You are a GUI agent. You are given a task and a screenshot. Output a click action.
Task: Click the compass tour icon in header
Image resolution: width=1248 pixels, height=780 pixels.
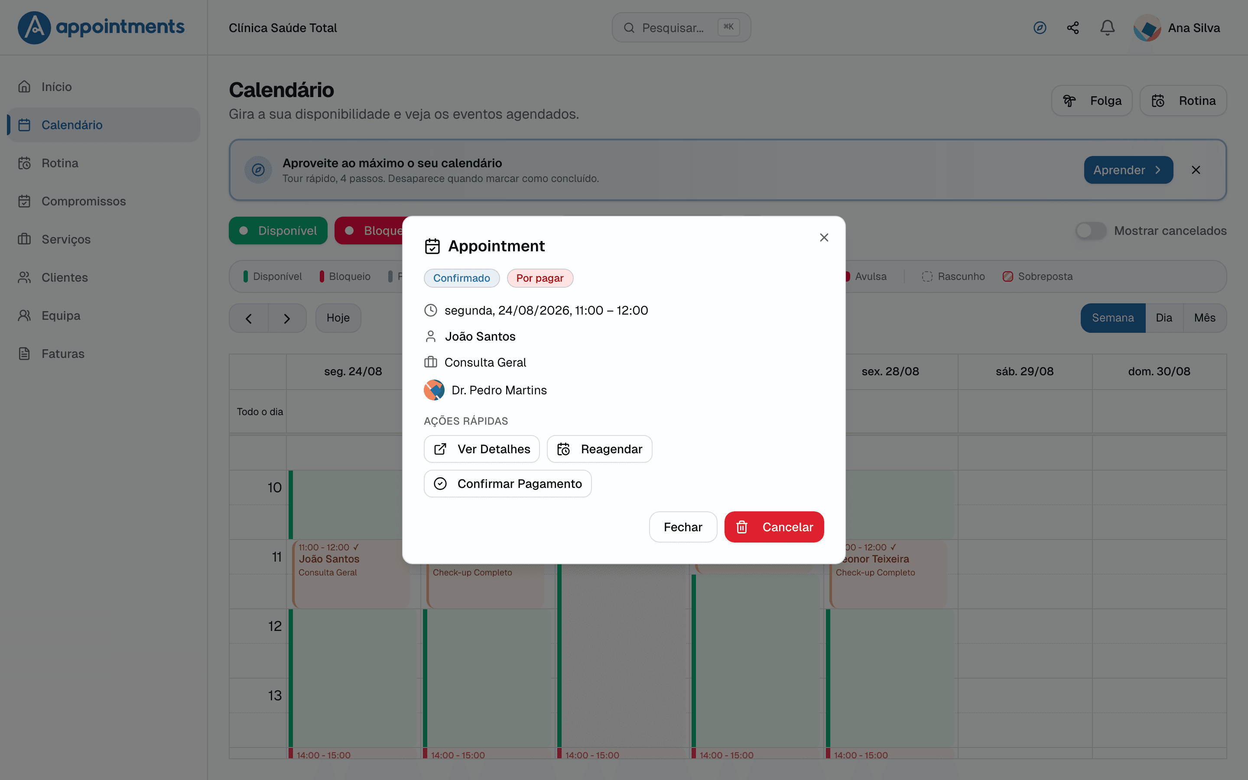coord(1040,27)
